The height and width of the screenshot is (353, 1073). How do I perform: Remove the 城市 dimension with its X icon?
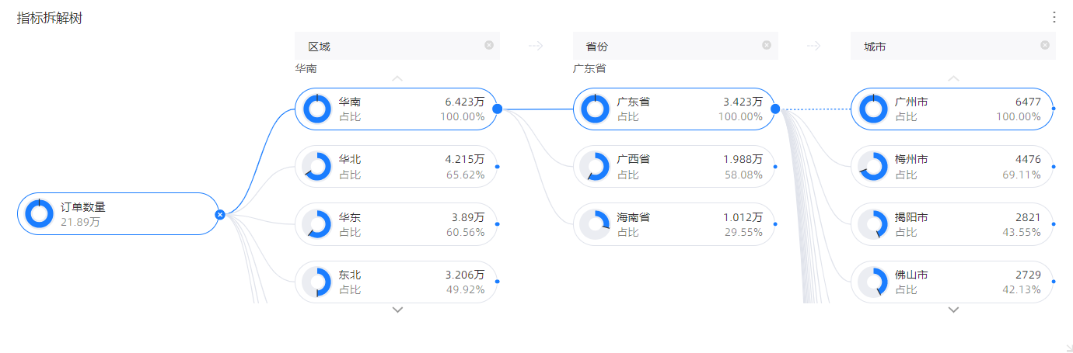click(x=1044, y=45)
